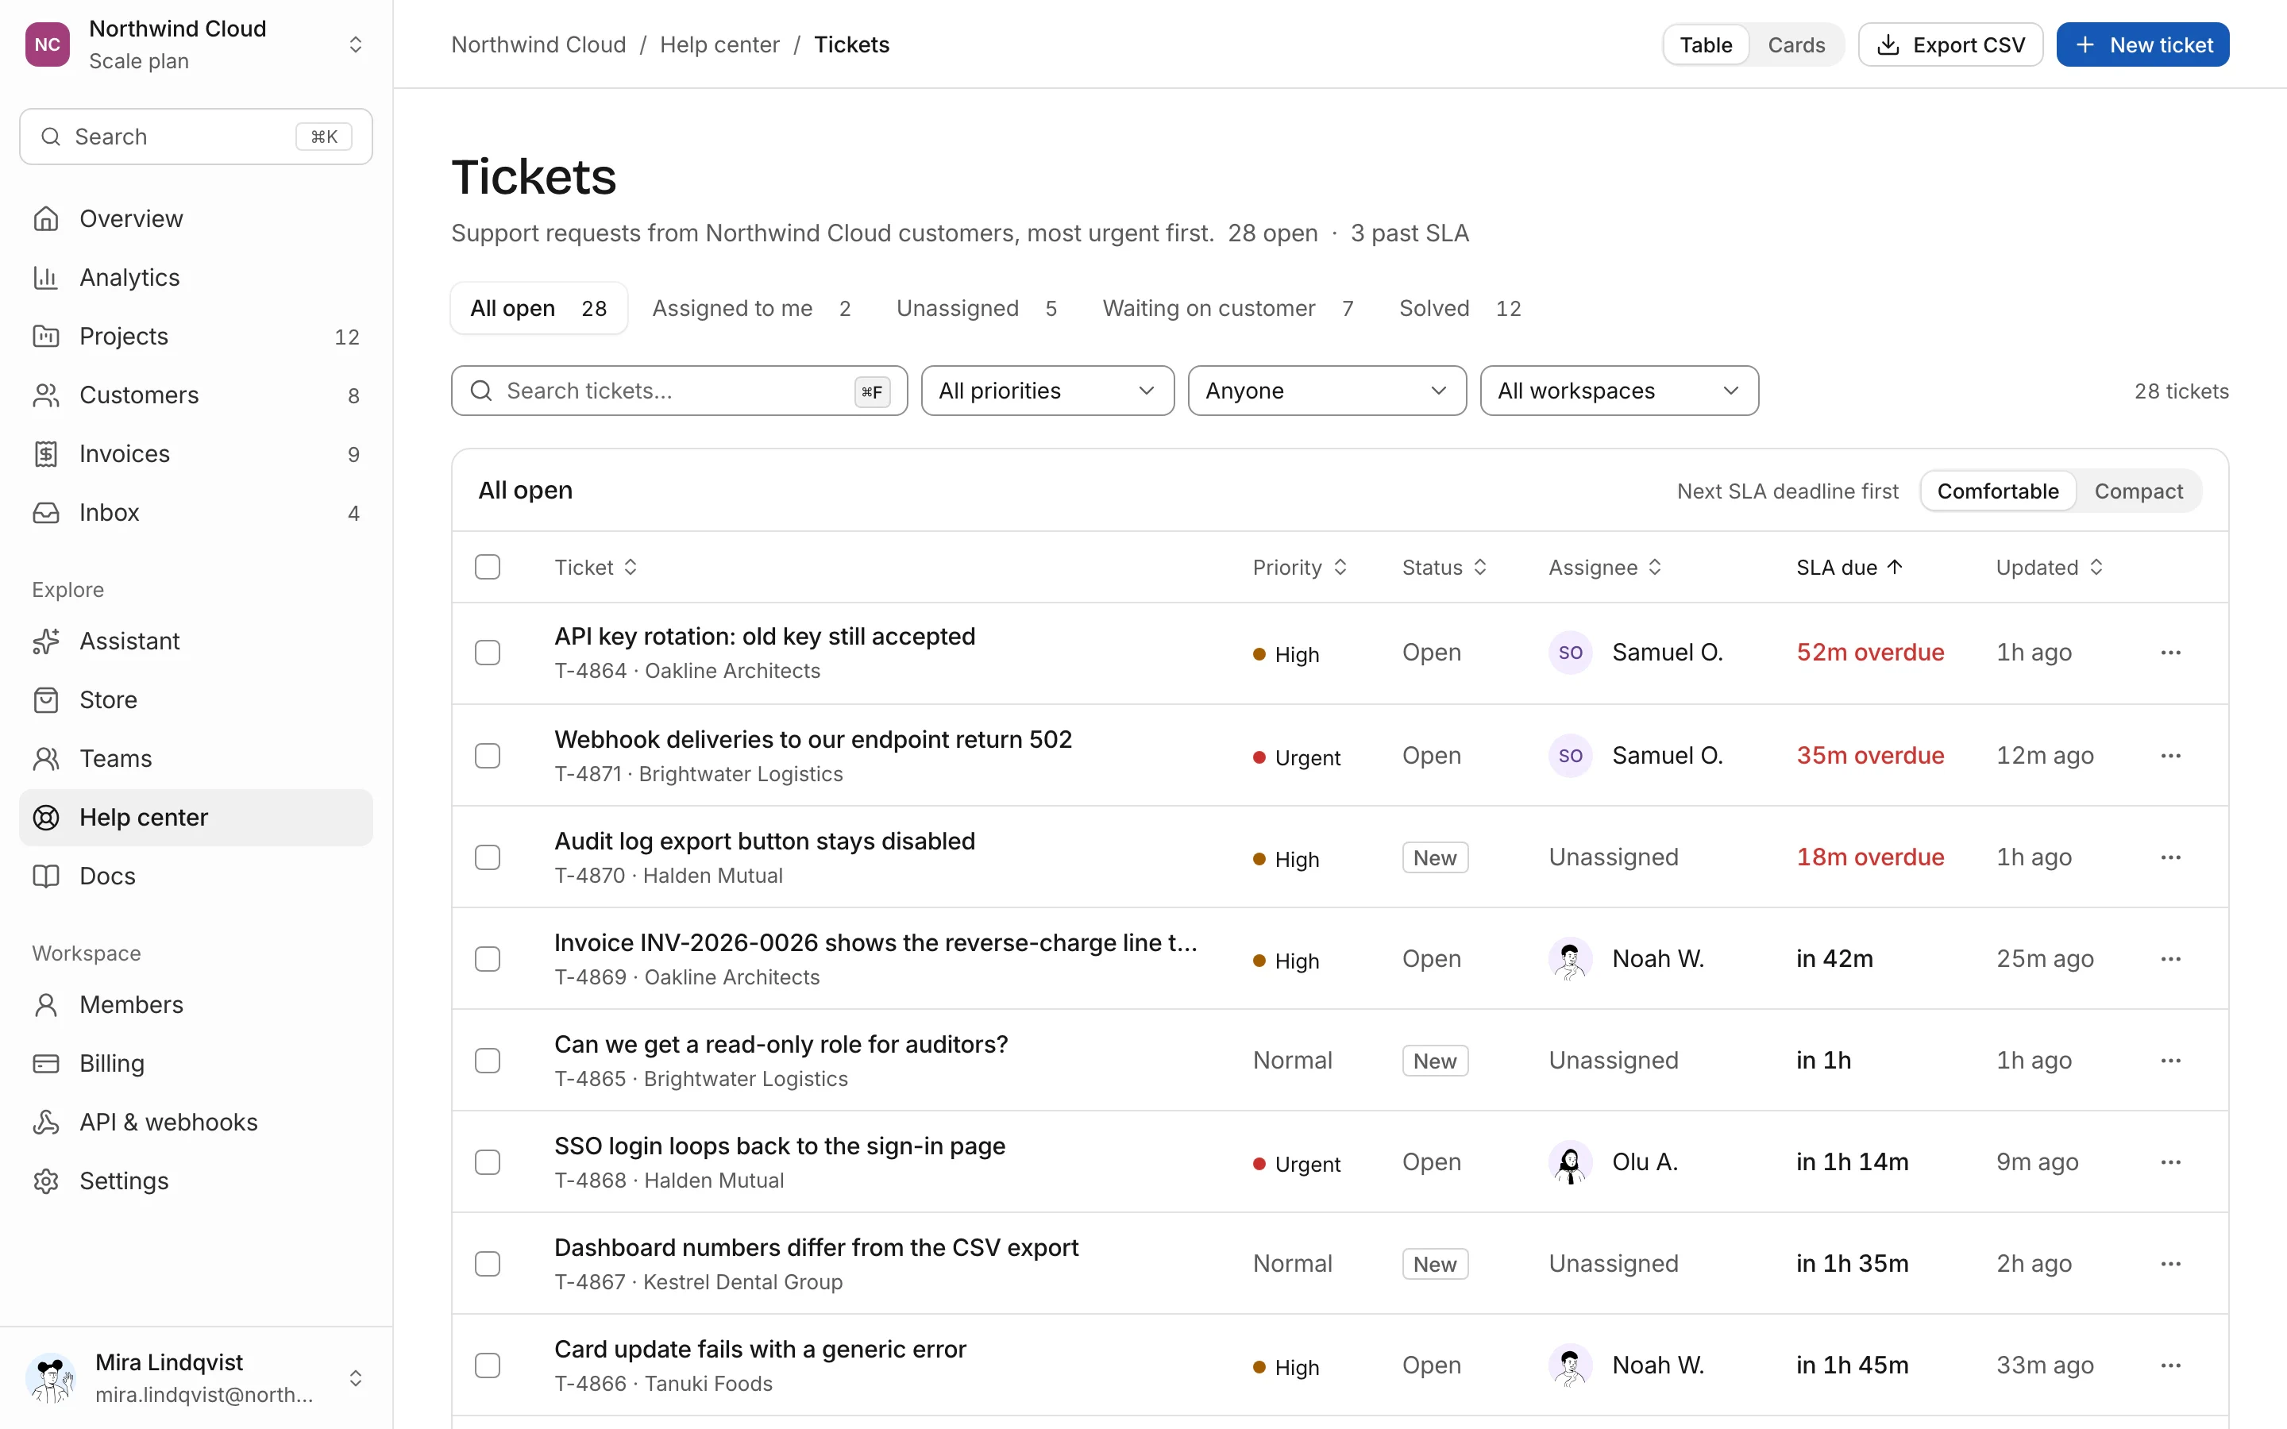Click the Projects folder icon

point(45,336)
